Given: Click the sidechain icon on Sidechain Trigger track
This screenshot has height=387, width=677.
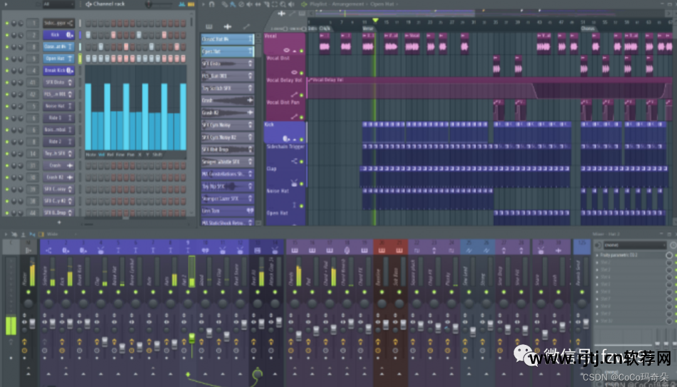Looking at the screenshot, I should [x=294, y=161].
